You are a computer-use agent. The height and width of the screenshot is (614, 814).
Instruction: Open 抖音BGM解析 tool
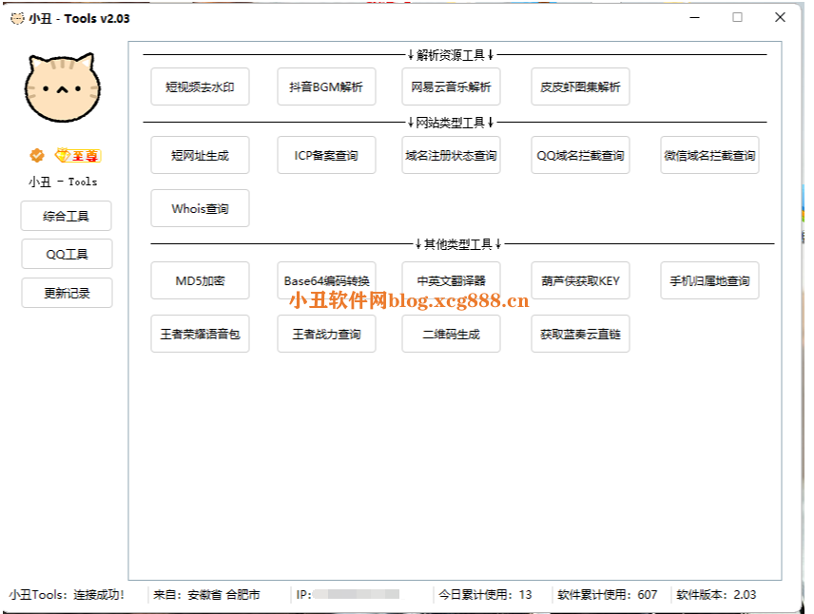pos(326,86)
